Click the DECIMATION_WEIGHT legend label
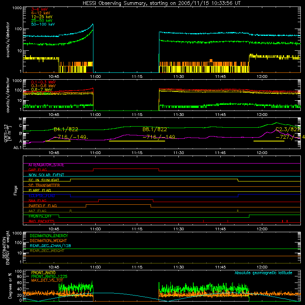The image size is (305, 305). pos(48,241)
